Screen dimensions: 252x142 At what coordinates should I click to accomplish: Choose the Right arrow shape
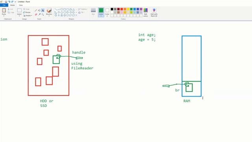point(67,12)
